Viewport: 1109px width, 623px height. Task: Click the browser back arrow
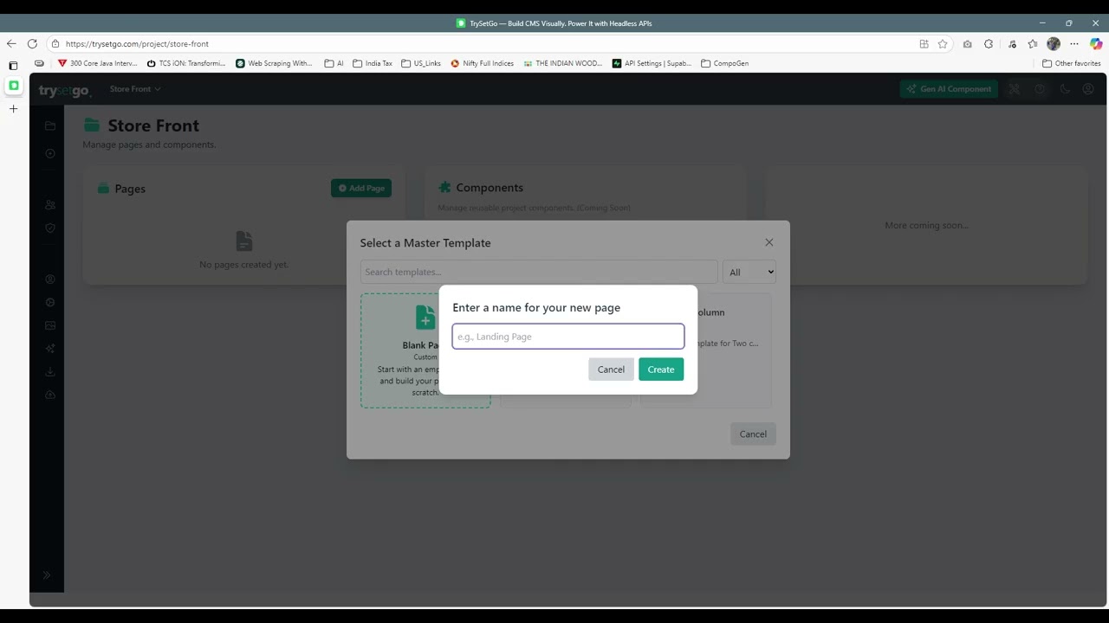pos(11,43)
